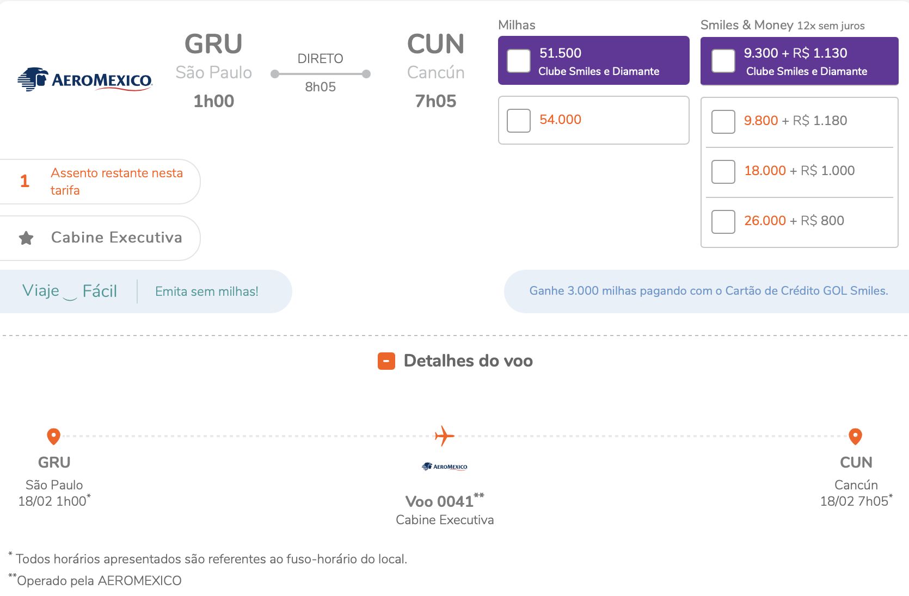This screenshot has width=909, height=596.
Task: Click the small Aeromexico logo above Voo 0041
Action: 445,467
